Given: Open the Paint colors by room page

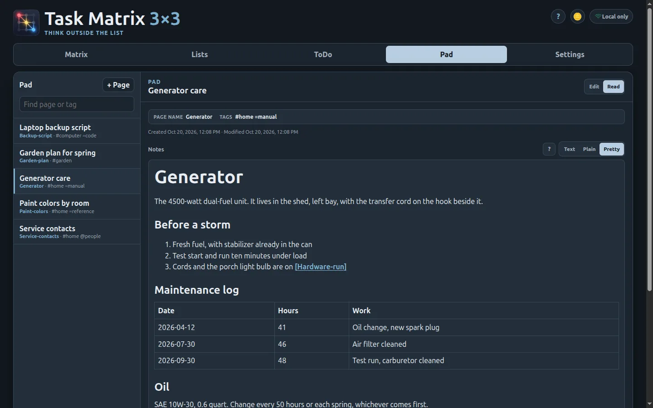Looking at the screenshot, I should (77, 207).
